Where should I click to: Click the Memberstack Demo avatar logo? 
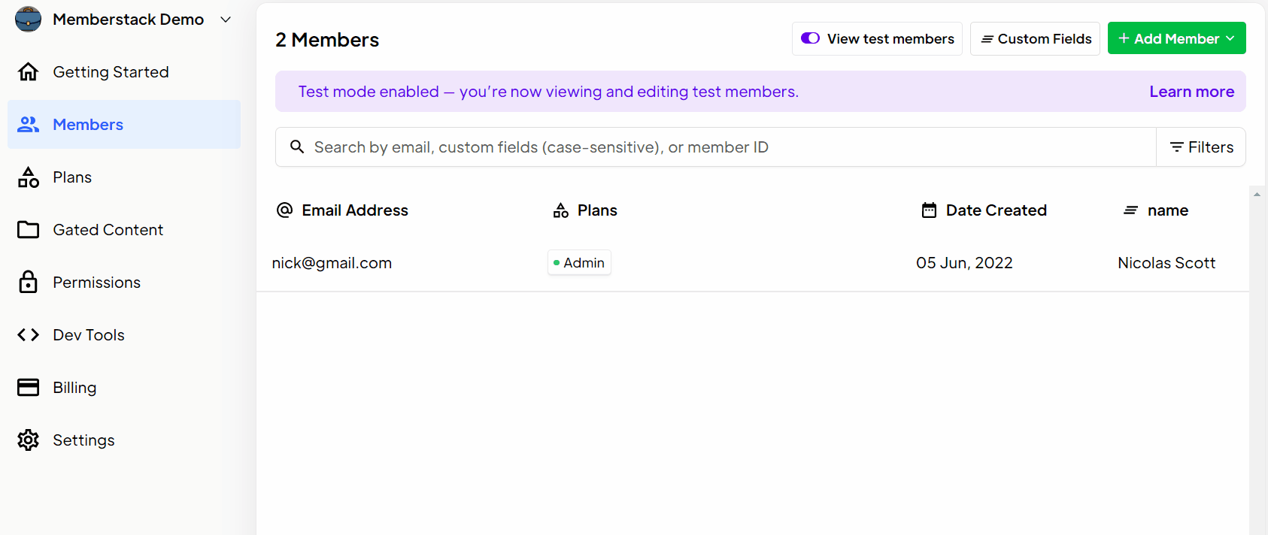click(28, 20)
